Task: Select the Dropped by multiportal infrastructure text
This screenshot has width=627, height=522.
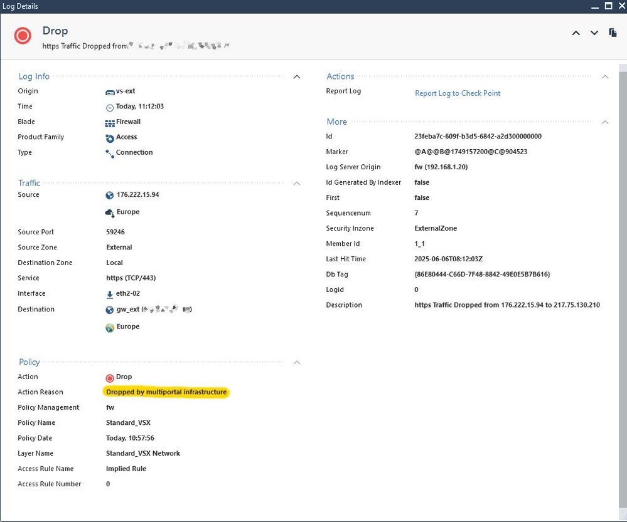Action: pos(166,392)
